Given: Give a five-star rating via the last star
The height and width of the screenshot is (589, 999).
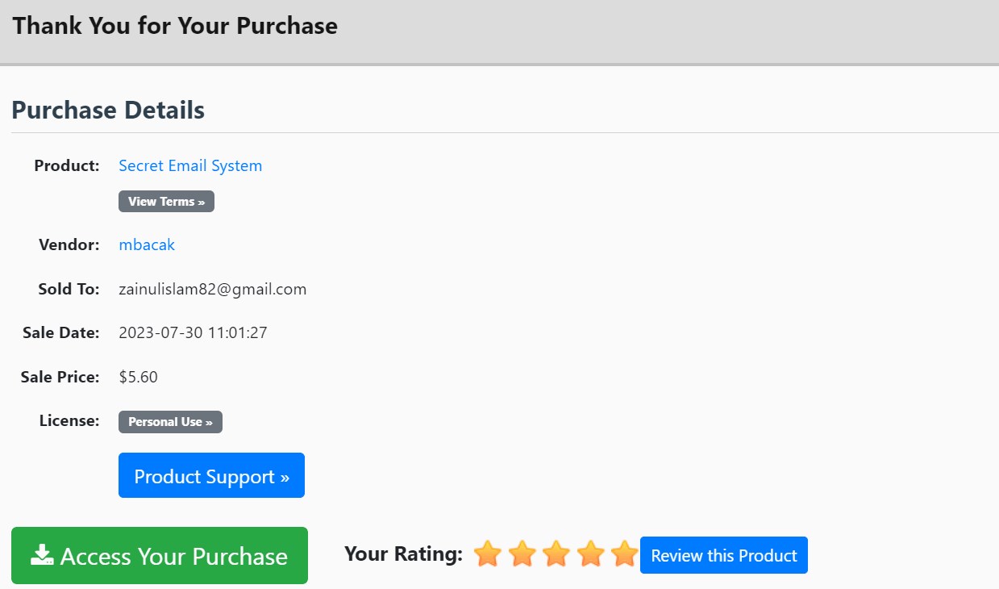Looking at the screenshot, I should [624, 554].
